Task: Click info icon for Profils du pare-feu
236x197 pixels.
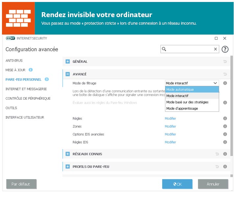Action: [x=225, y=167]
